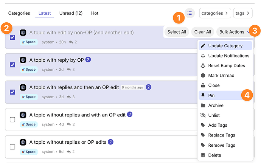Viewport: 261px width, 163px height.
Task: Click reply arrow icon on the 2d topic
Action: pos(69,70)
